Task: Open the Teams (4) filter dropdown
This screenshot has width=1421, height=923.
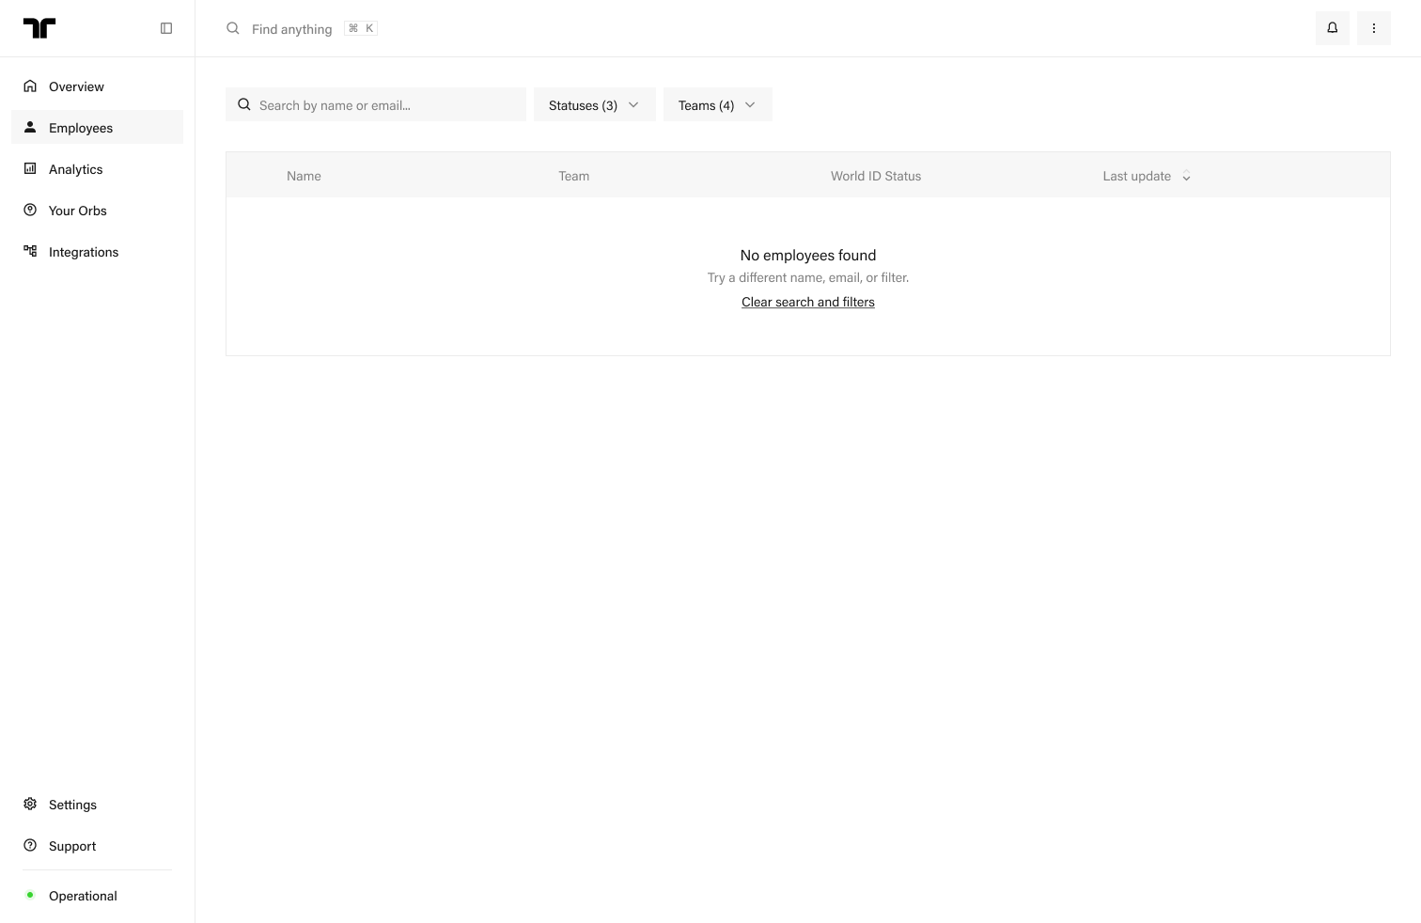Action: pyautogui.click(x=718, y=104)
